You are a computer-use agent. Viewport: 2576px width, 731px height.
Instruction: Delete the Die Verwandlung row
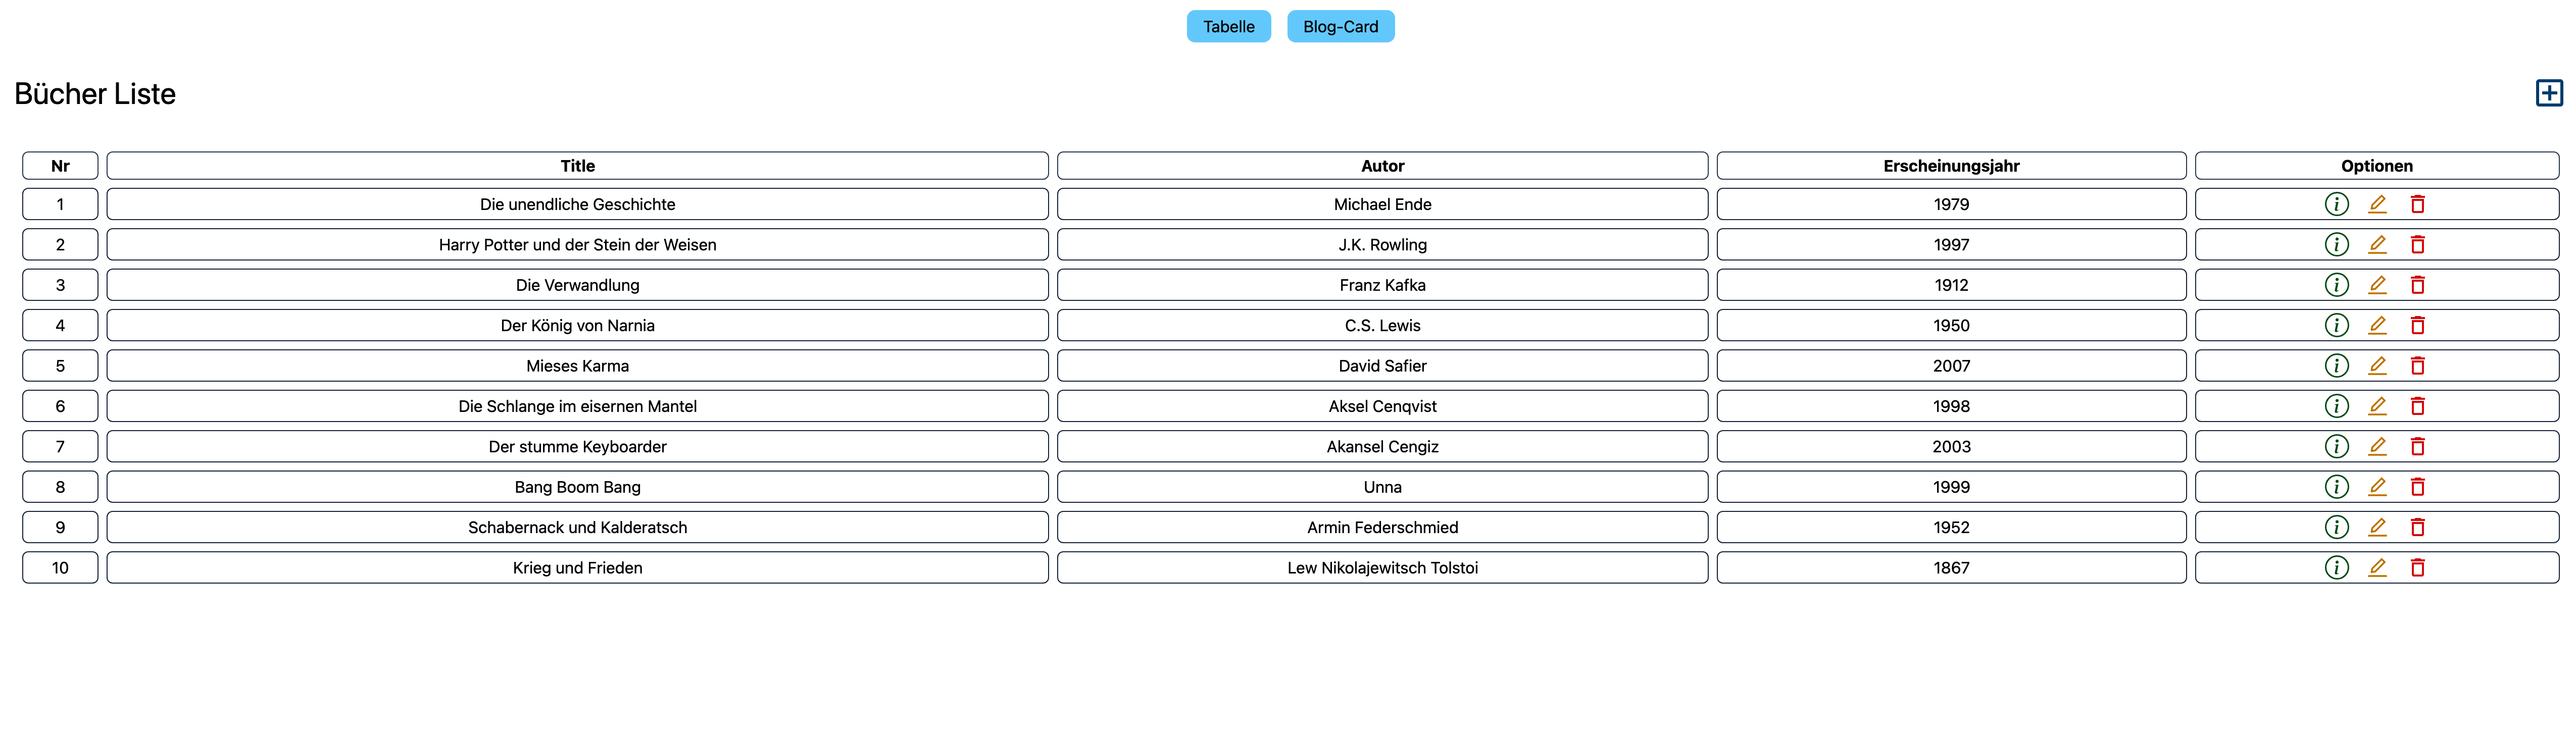2417,285
